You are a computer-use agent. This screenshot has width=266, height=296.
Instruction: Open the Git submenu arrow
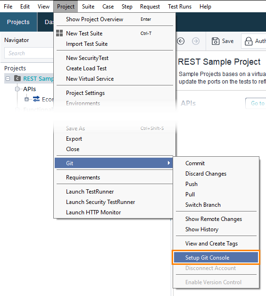coord(169,163)
